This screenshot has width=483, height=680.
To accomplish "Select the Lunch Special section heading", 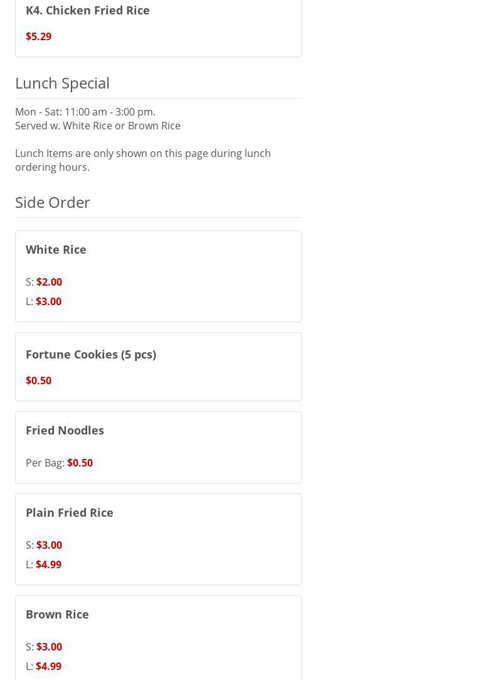I will (62, 83).
